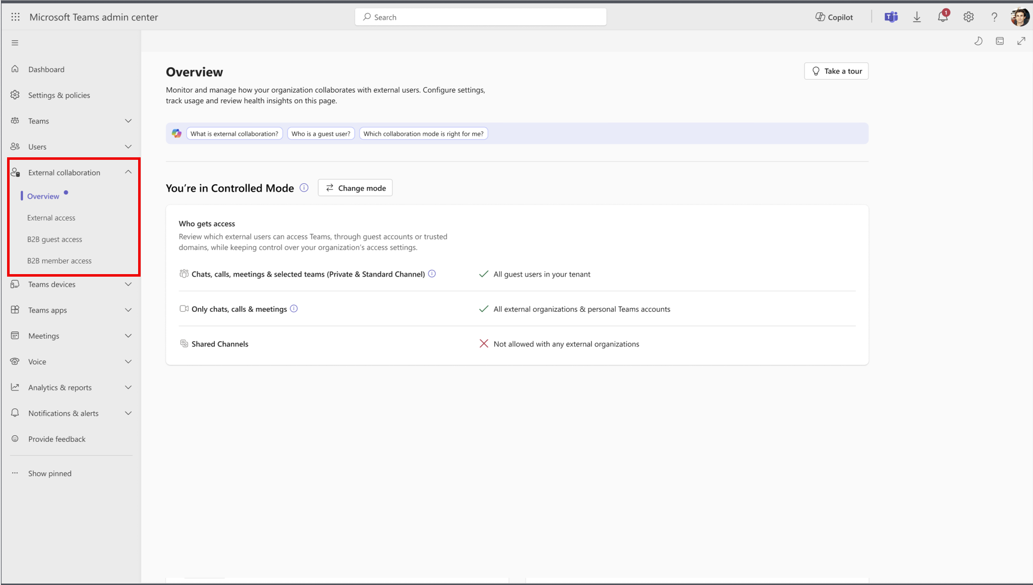Open B2B guest access page
This screenshot has height=585, width=1033.
coord(55,239)
